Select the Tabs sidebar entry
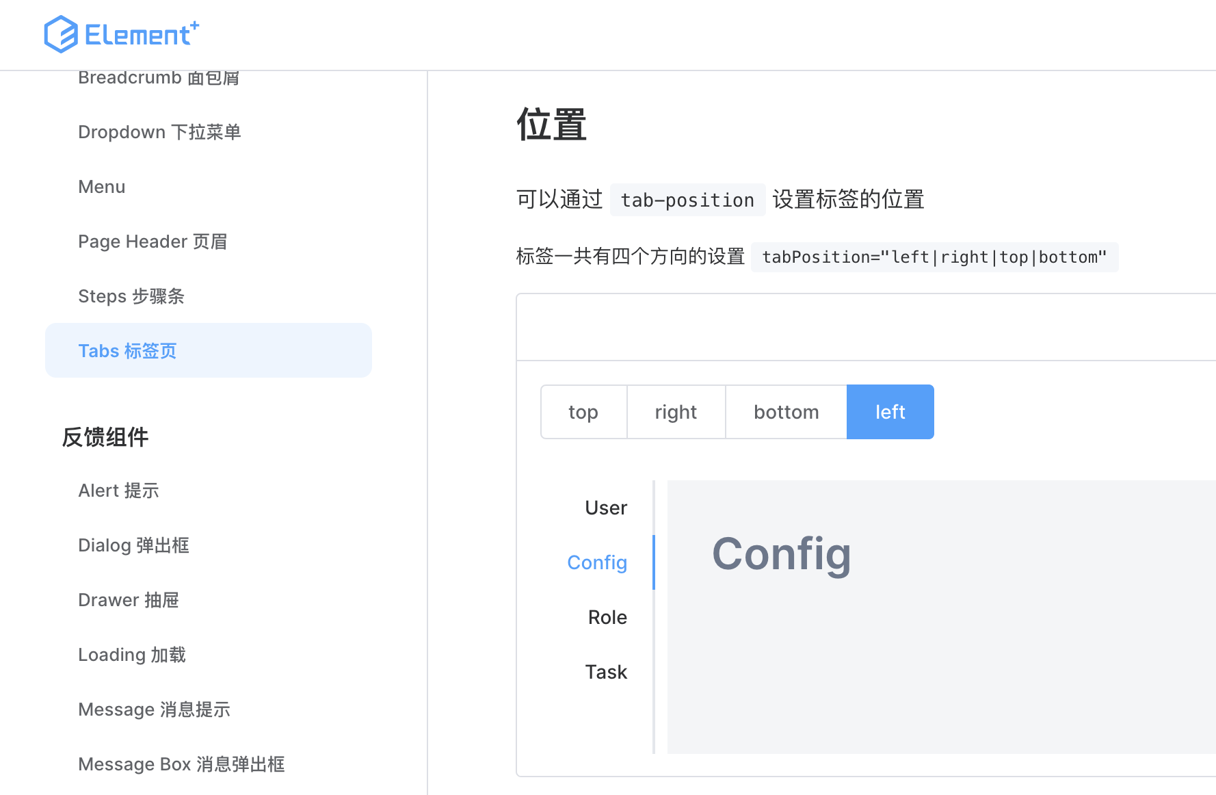Screen dimensions: 1216x795 pos(127,350)
